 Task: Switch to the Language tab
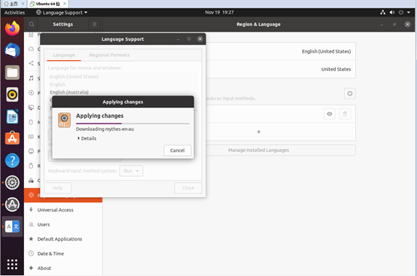(x=64, y=55)
